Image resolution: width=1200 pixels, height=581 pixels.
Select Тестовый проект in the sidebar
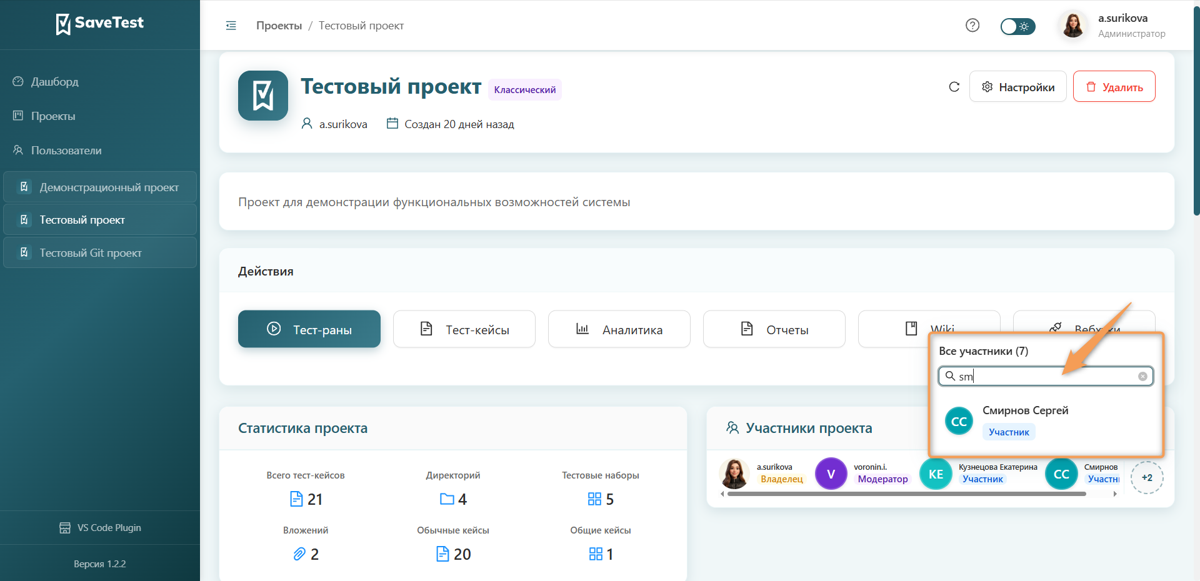(x=100, y=220)
